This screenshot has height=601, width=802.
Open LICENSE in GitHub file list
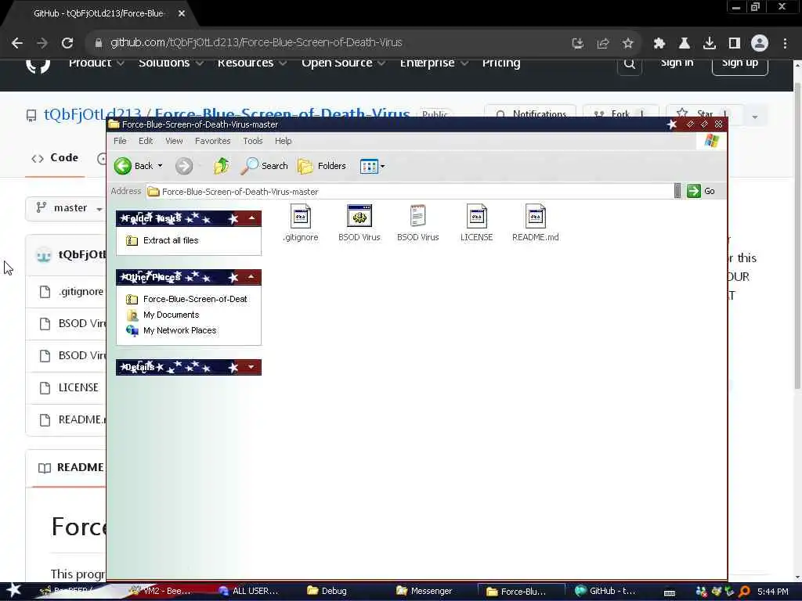tap(78, 388)
